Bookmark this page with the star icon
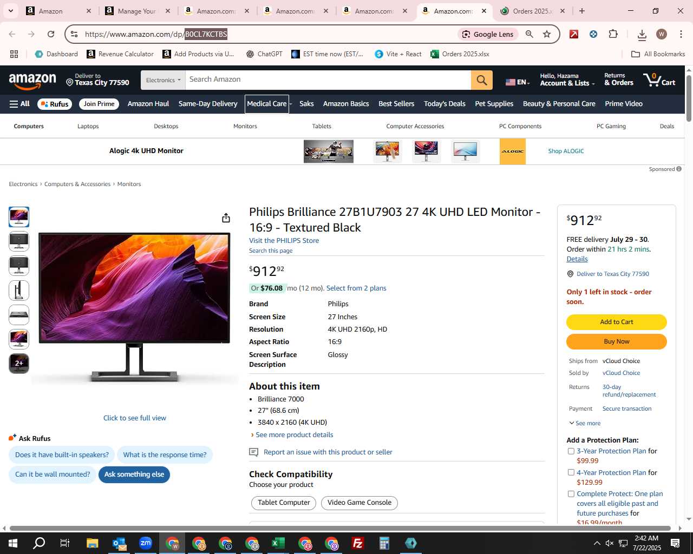The width and height of the screenshot is (693, 554). [x=547, y=34]
